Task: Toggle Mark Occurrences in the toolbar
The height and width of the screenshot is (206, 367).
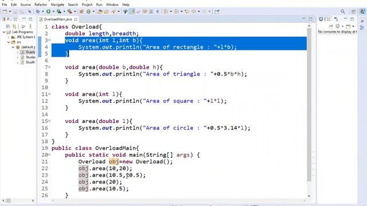Action: tap(132, 11)
